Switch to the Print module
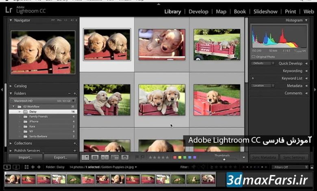This screenshot has width=317, height=191. point(290,11)
